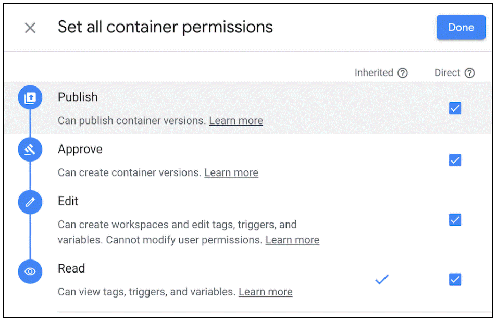497x322 pixels.
Task: Open Learn more link for Approve
Action: point(231,173)
